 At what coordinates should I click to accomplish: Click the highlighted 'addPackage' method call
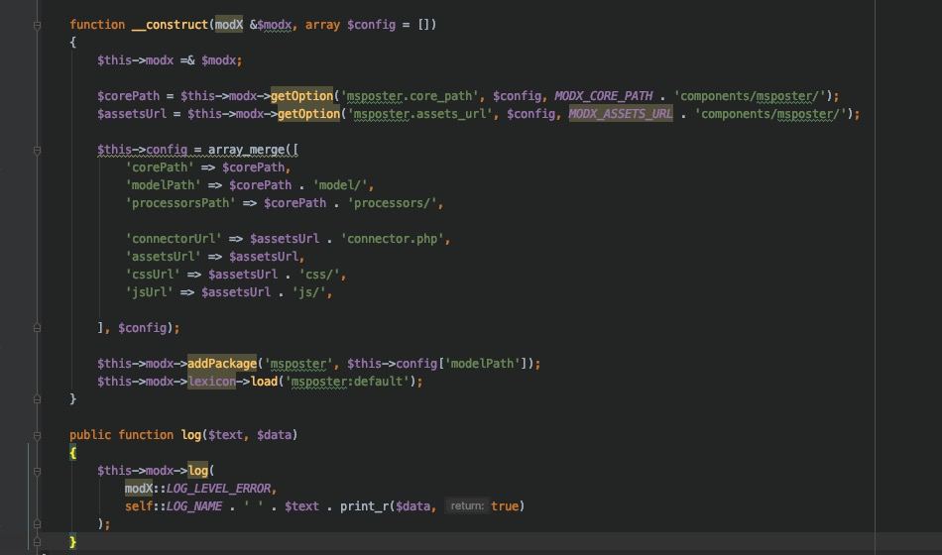click(222, 364)
